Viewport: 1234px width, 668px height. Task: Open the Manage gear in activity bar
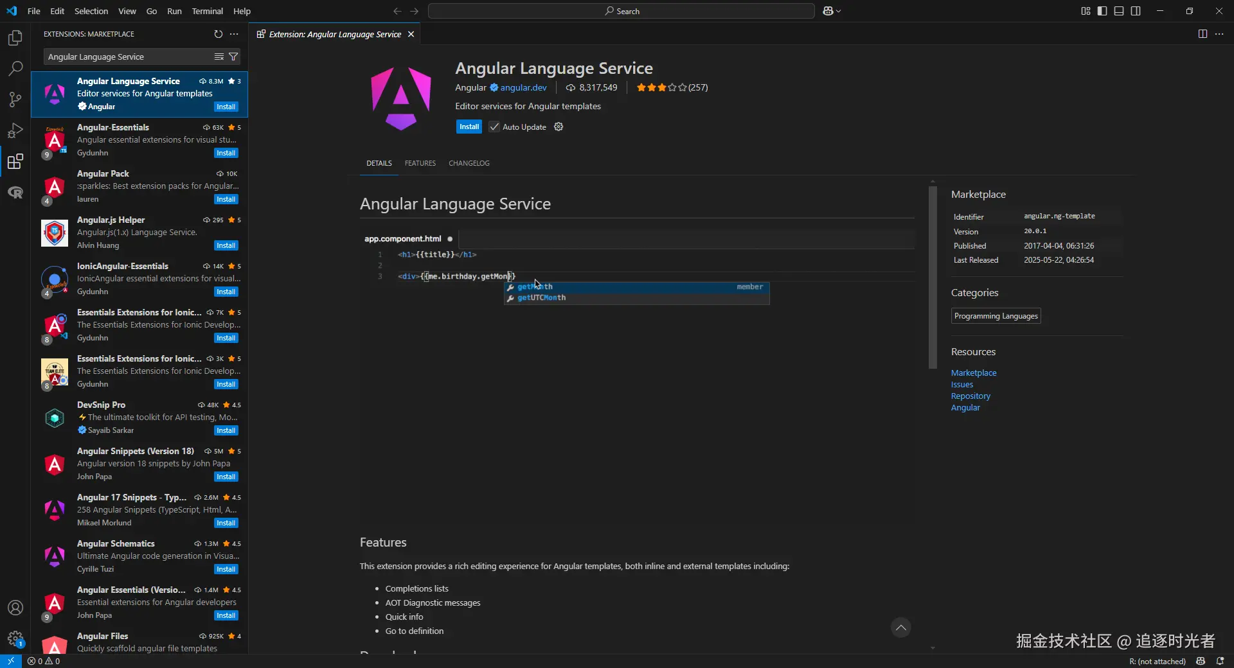point(15,638)
